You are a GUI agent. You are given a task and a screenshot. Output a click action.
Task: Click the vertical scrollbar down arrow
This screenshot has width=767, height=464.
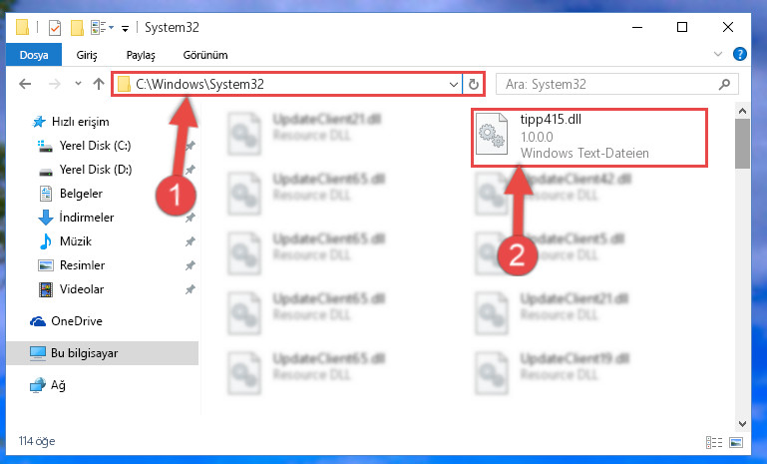pos(742,423)
